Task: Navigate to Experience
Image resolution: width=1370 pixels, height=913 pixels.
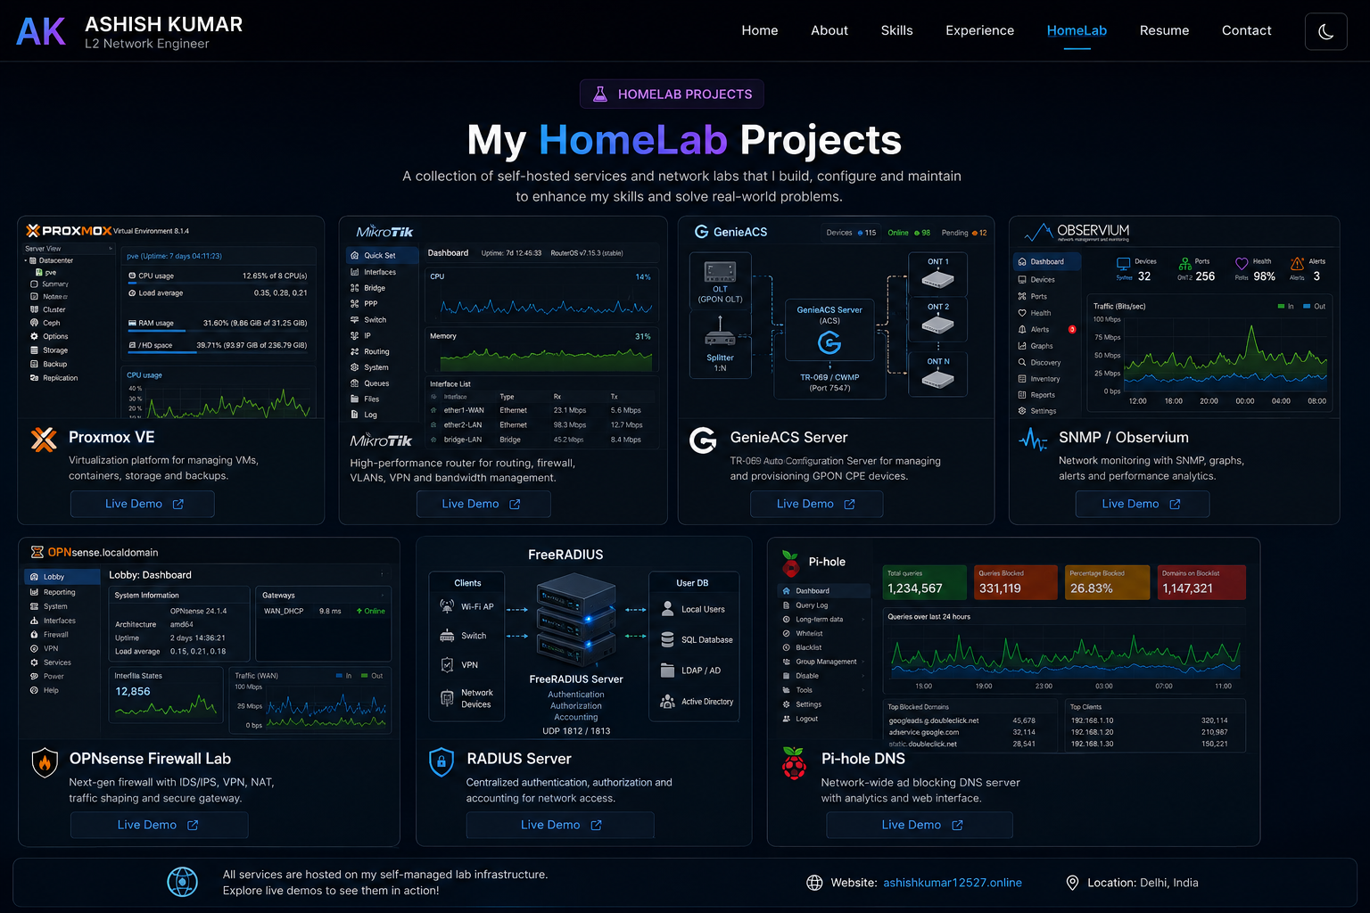Action: coord(979,30)
